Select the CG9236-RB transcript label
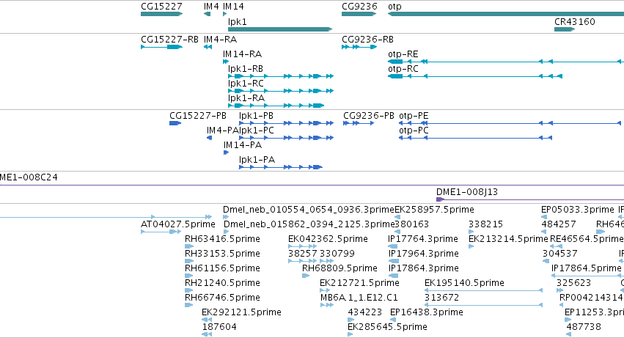 pos(367,40)
